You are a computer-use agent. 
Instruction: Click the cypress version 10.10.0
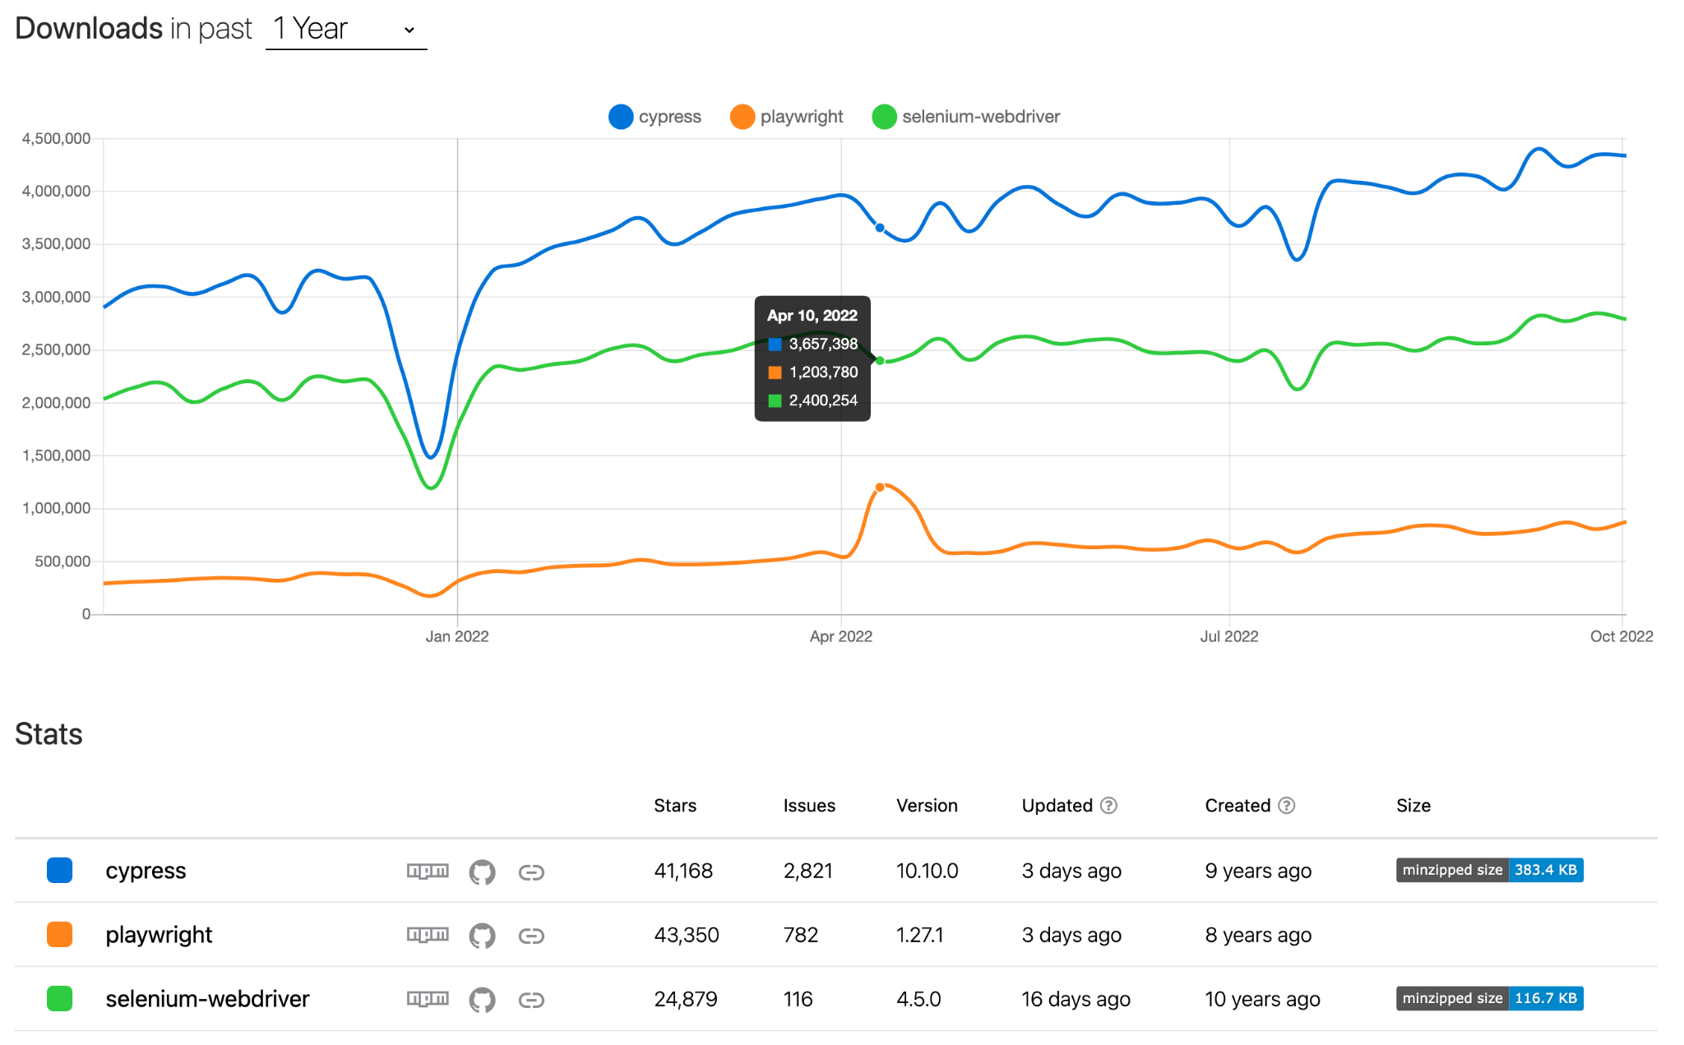pos(927,871)
